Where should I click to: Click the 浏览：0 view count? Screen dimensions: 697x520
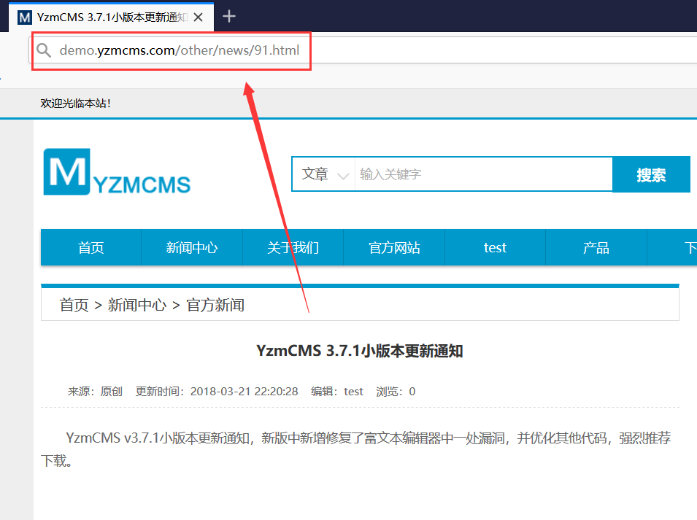[x=396, y=391]
